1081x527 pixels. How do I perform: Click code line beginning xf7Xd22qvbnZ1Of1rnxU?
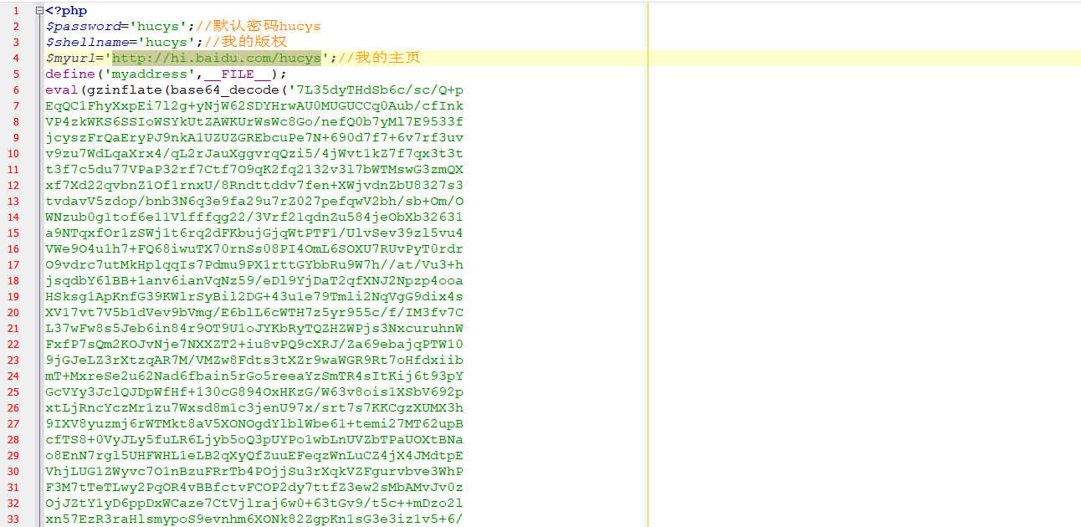254,186
